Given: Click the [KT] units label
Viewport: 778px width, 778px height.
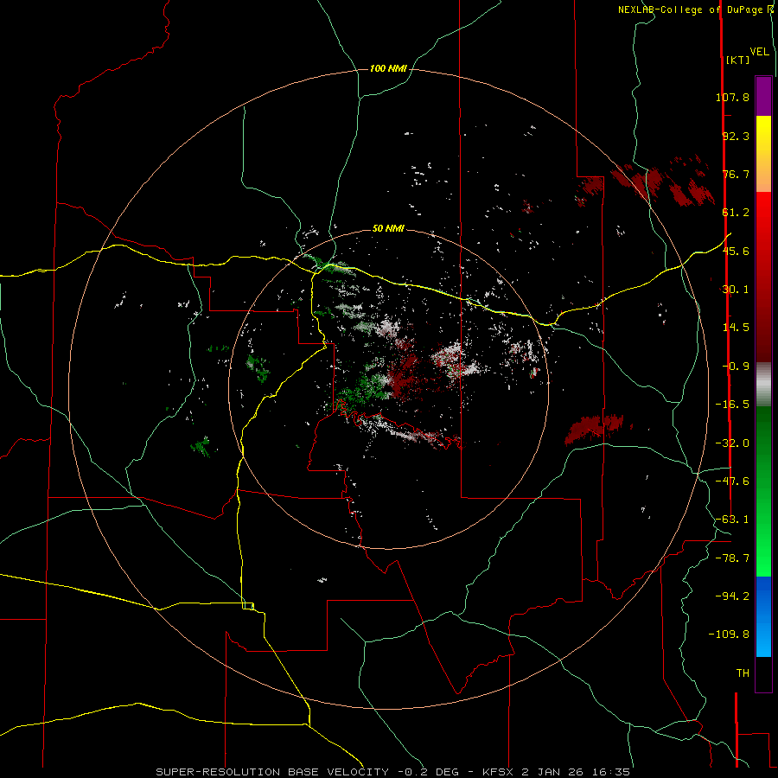Looking at the screenshot, I should point(738,60).
